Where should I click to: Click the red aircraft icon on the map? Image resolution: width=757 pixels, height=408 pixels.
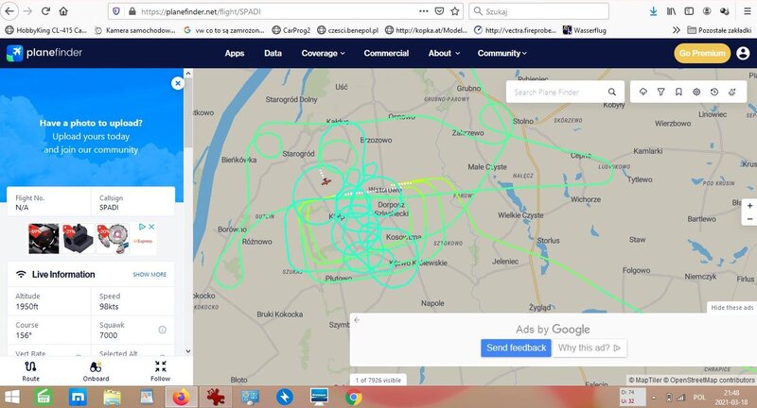(x=326, y=181)
